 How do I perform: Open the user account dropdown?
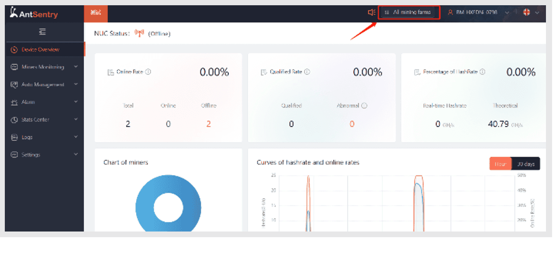click(478, 13)
